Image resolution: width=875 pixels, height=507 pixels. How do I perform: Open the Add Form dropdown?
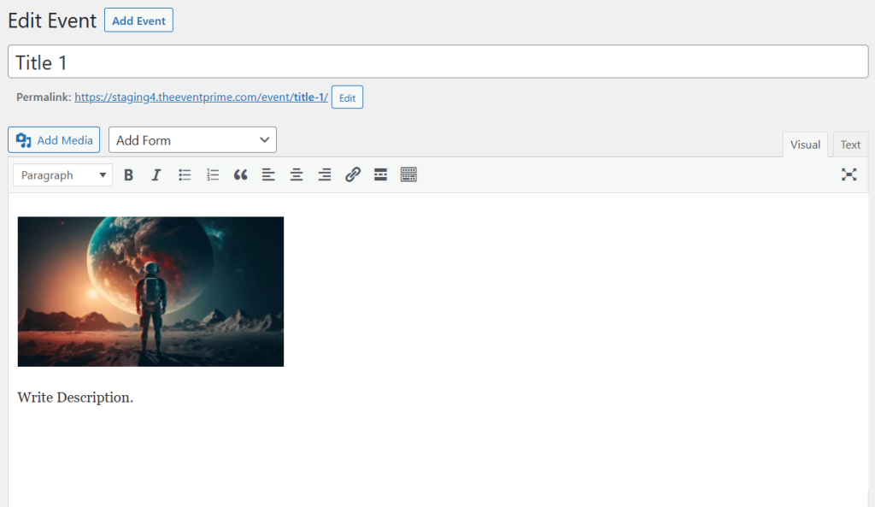[192, 139]
